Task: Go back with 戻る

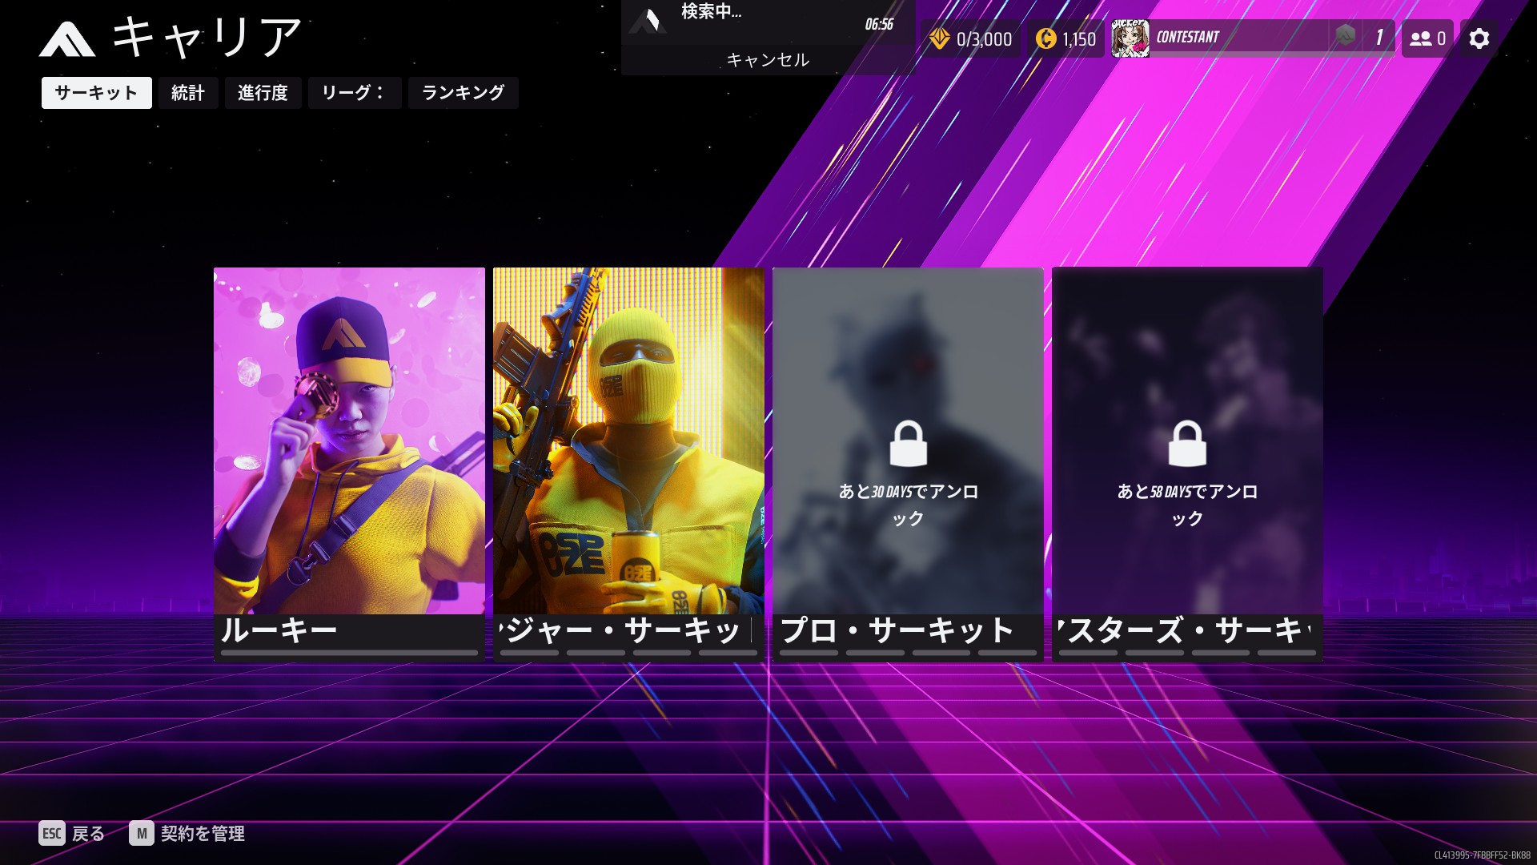Action: [x=88, y=834]
